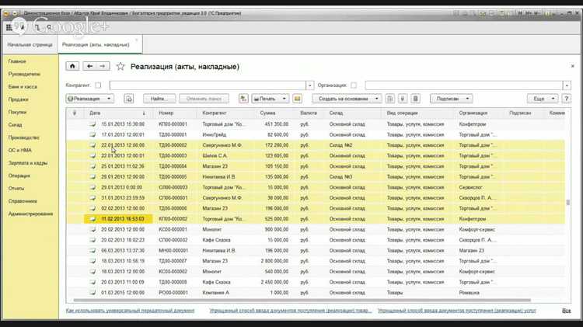The image size is (583, 327).
Task: Click the Найти... button
Action: (x=159, y=99)
